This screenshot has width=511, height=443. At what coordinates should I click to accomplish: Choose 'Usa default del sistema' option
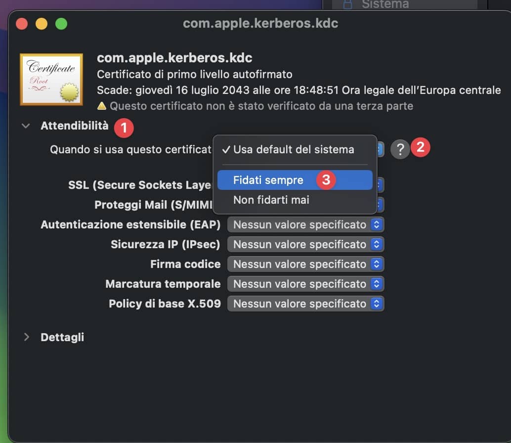(x=295, y=150)
